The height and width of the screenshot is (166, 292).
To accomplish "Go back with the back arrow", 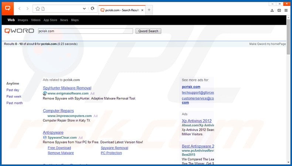I will point(19,9).
